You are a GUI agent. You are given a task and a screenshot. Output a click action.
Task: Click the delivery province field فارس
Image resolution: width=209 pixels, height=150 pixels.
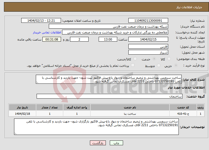(x=148, y=46)
